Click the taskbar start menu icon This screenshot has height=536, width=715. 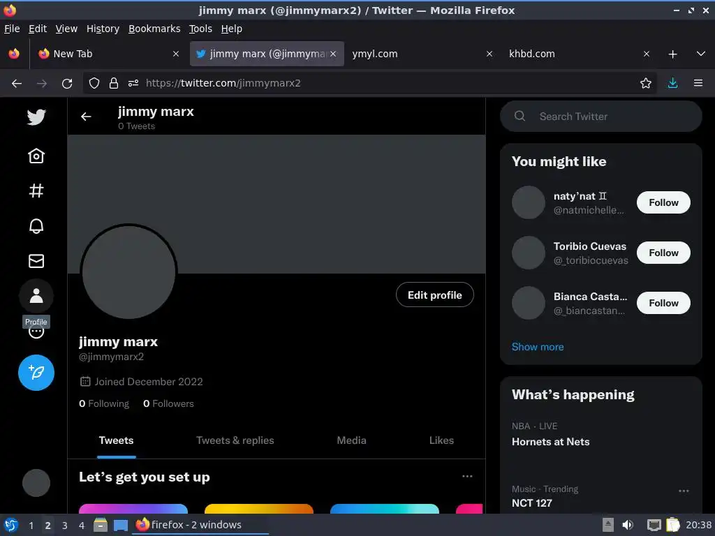pyautogui.click(x=10, y=525)
